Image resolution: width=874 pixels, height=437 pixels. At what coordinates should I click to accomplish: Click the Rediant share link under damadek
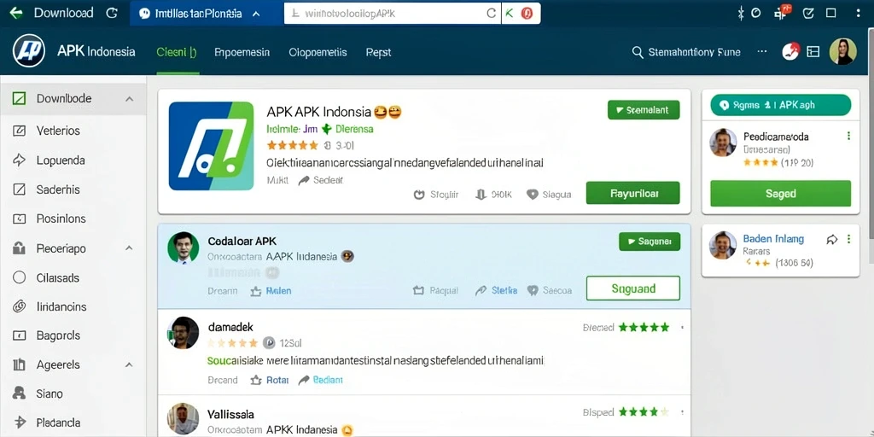click(321, 380)
